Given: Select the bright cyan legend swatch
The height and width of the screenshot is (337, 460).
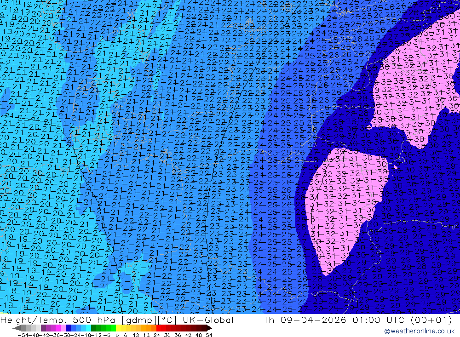Looking at the screenshot, I should coord(88,328).
